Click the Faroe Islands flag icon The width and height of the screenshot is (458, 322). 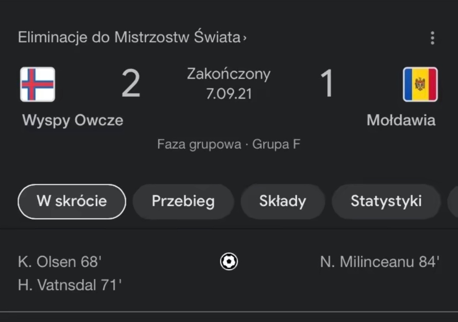38,84
